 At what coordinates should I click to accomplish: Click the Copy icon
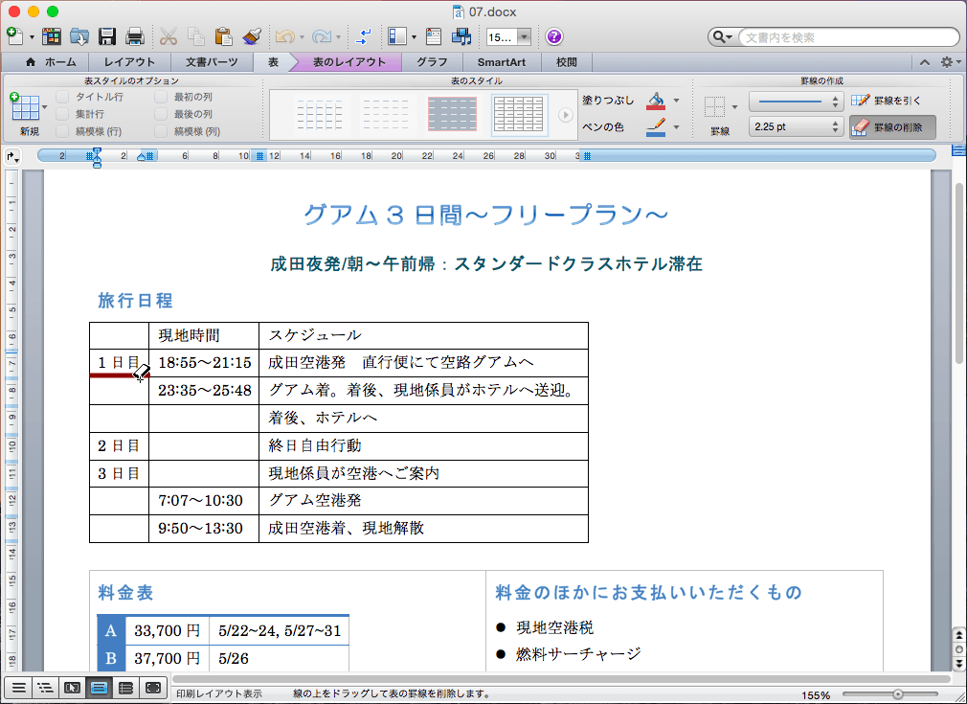[x=196, y=37]
